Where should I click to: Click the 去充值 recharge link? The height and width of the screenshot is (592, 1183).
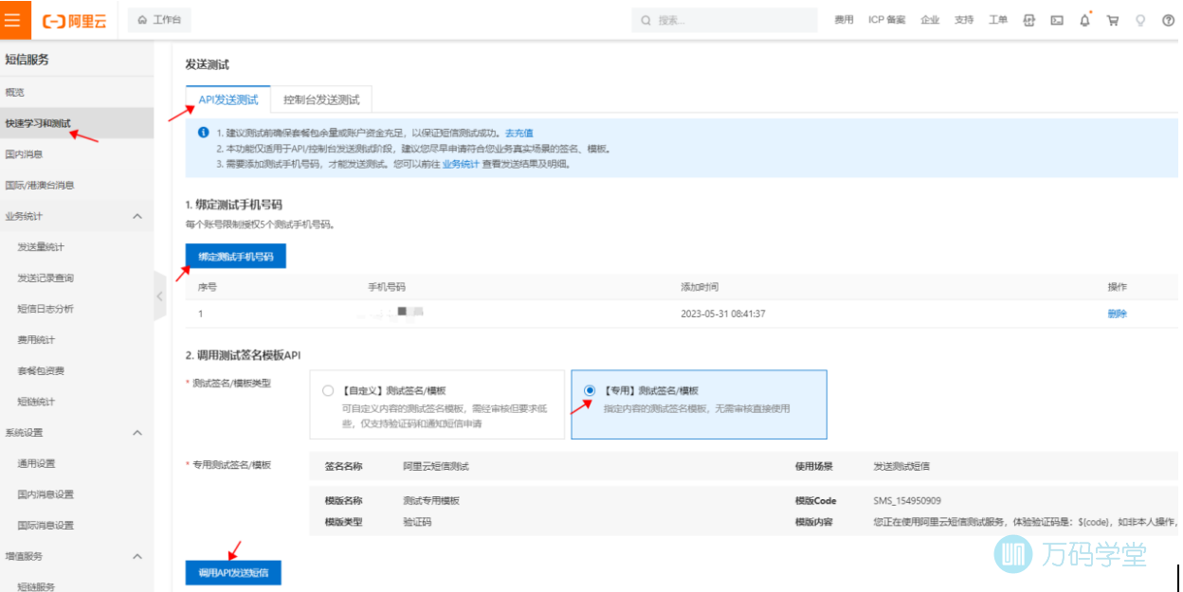coord(519,134)
